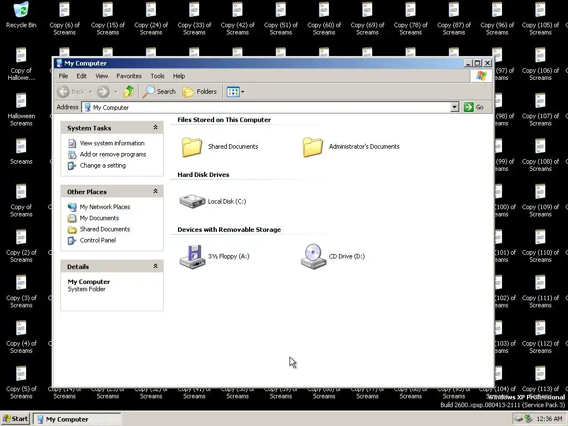Collapse the System Tasks panel
Image resolution: width=568 pixels, height=426 pixels.
tap(155, 128)
